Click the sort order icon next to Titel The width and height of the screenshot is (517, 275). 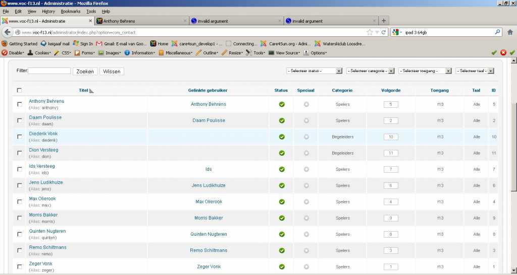pos(92,91)
